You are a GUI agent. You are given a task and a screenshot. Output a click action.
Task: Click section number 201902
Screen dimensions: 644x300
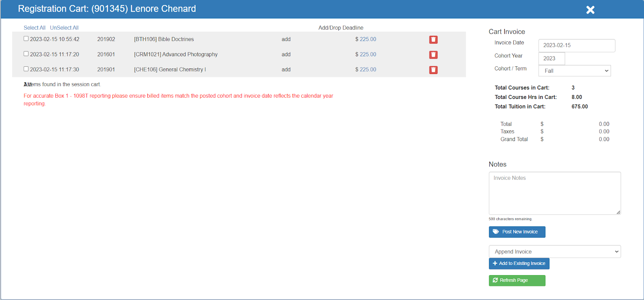(106, 39)
